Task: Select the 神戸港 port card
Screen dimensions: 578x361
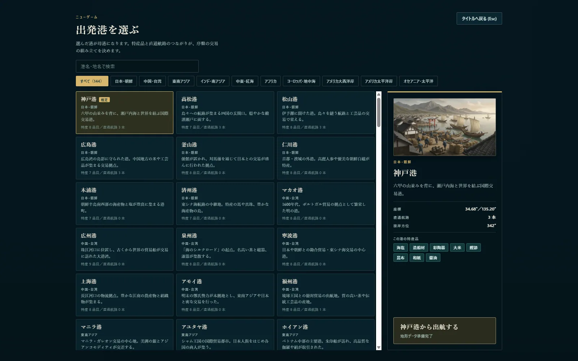Action: tap(125, 113)
